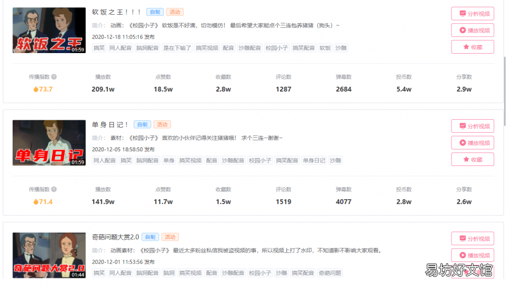This screenshot has width=508, height=288.
Task: Click 活动 badge on 软饭之王 video
Action: point(175,12)
